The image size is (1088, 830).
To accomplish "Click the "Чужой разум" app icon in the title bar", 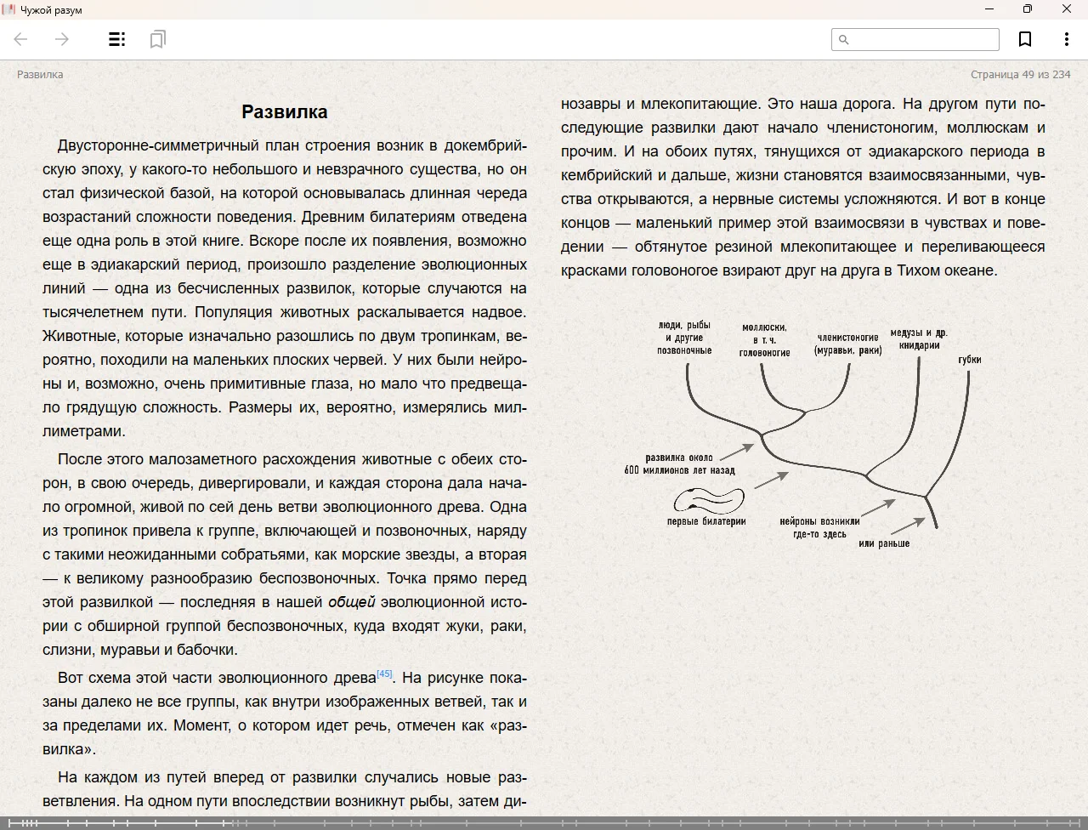I will [x=9, y=9].
